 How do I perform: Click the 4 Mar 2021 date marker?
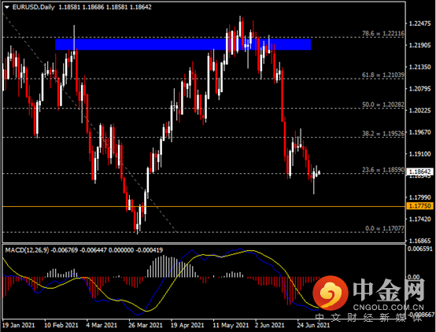[x=102, y=325]
